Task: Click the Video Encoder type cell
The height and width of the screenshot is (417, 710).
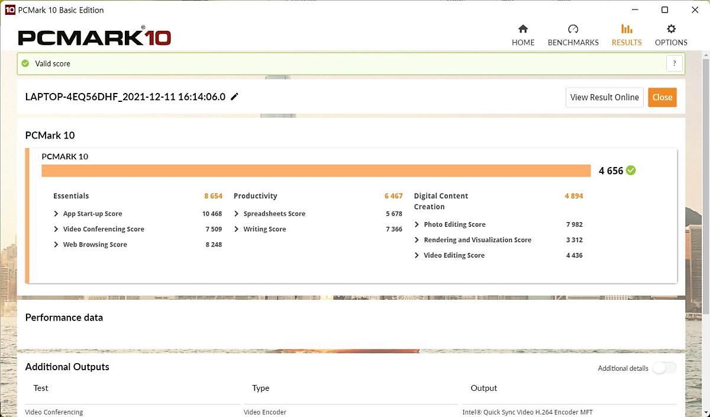Action: (x=265, y=412)
